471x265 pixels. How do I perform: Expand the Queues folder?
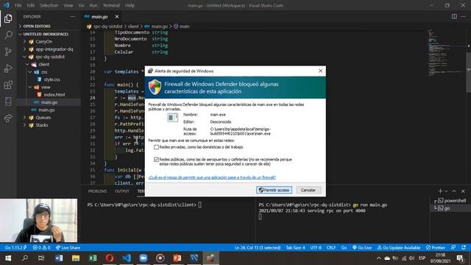[x=43, y=118]
